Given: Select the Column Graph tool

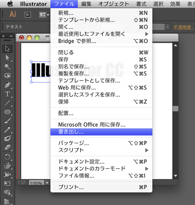Looking at the screenshot, I should coord(7,201).
